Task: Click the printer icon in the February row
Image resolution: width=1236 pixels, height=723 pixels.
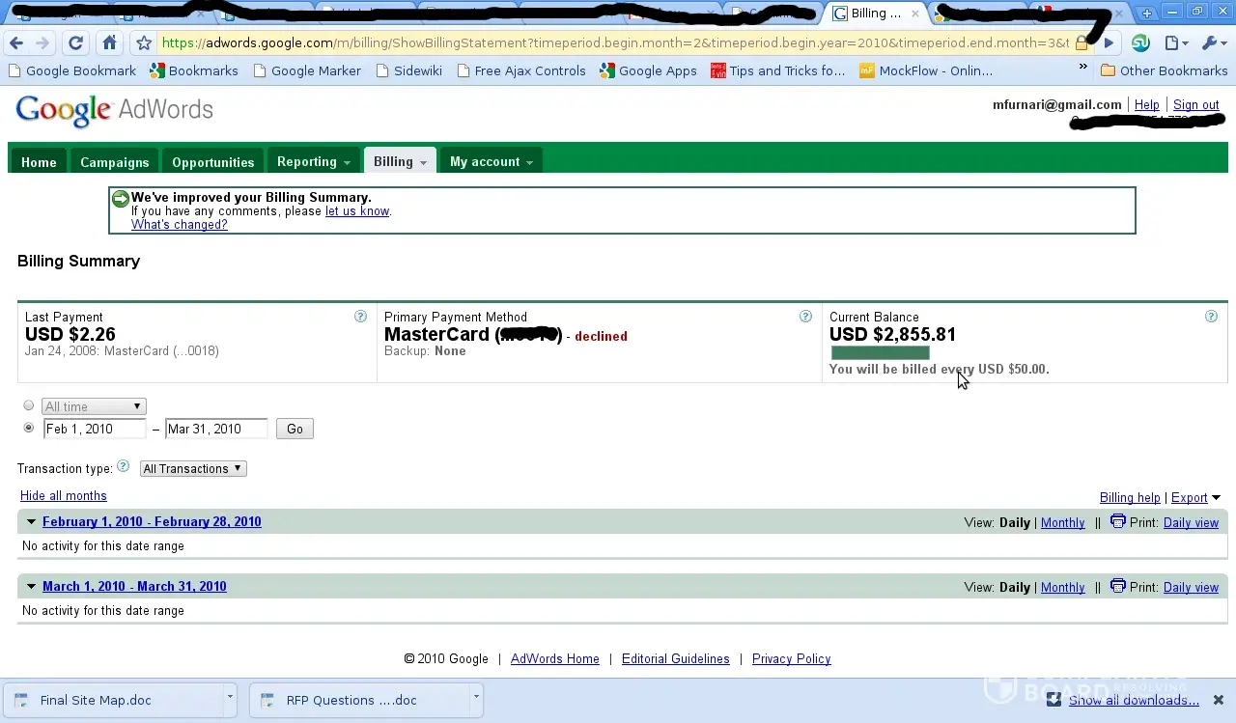Action: click(x=1118, y=521)
